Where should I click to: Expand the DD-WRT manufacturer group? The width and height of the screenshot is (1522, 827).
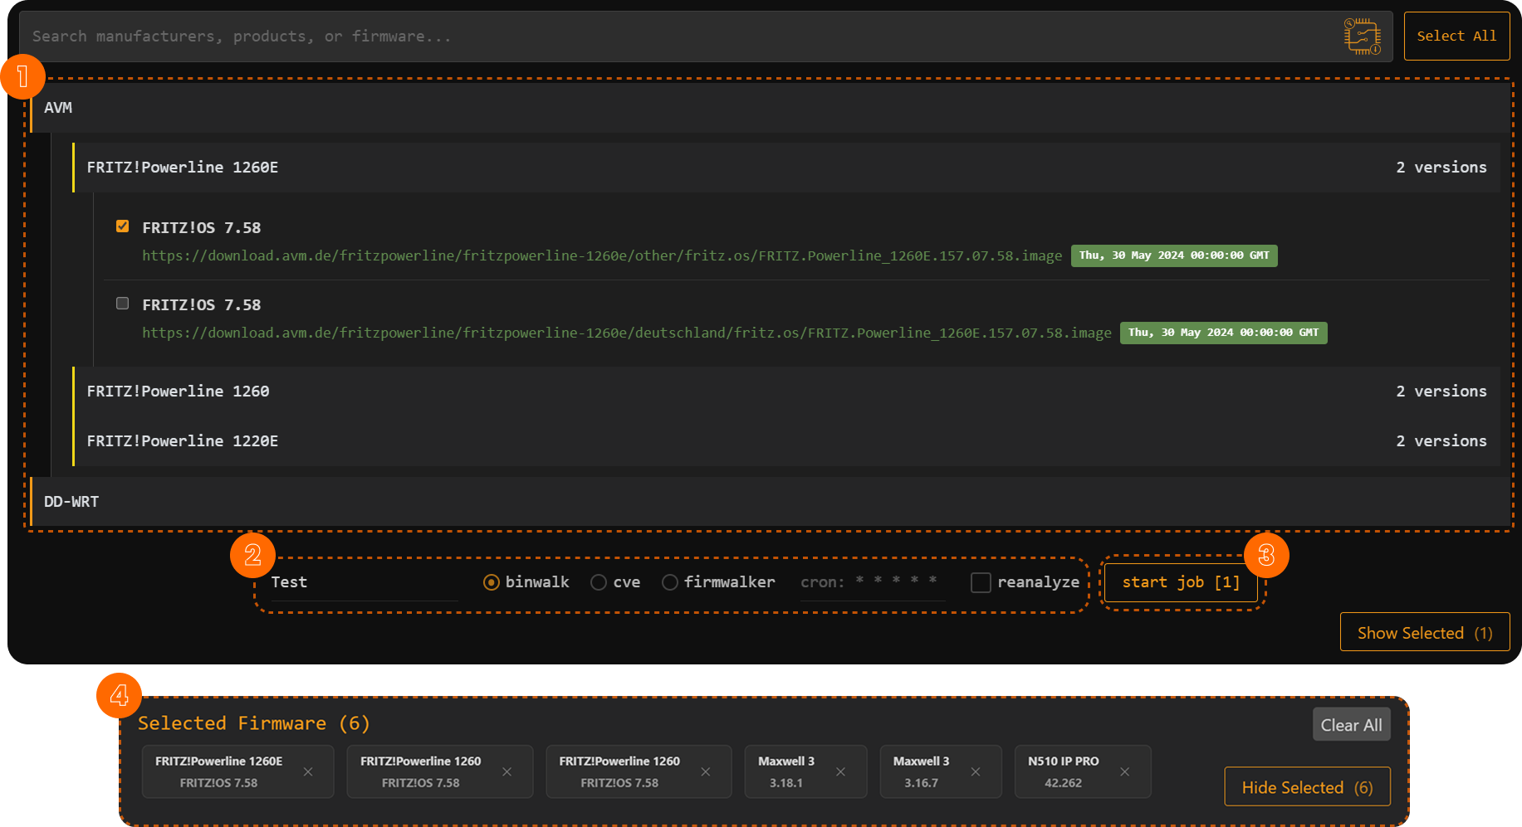770,502
